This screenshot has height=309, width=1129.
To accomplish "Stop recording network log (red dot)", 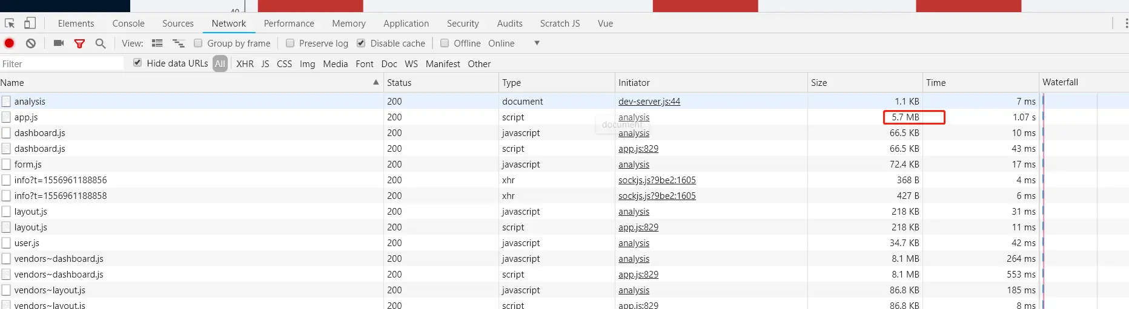I will click(10, 43).
